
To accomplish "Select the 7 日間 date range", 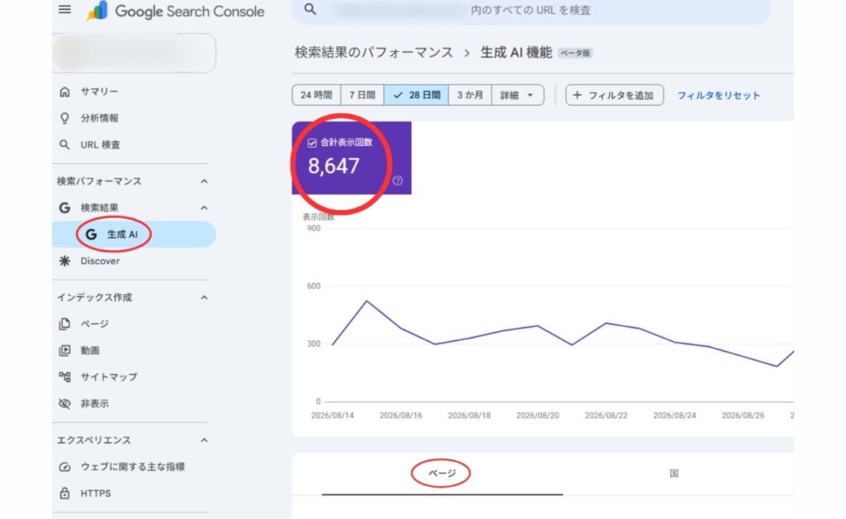I will pos(362,95).
